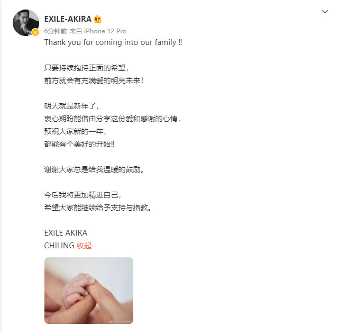The image size is (339, 333).
Task: Click the watermark on the baby photo
Action: point(121,321)
